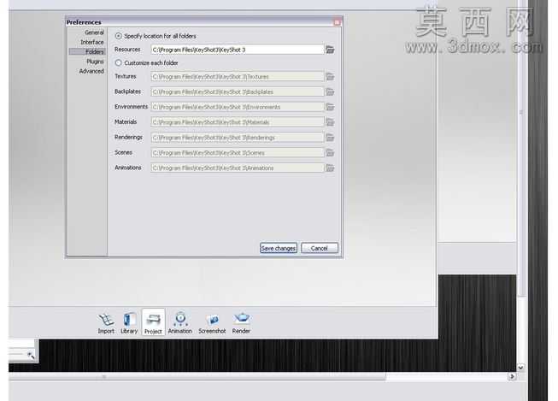Browse for the Scenes folder
The width and height of the screenshot is (558, 401).
click(330, 153)
